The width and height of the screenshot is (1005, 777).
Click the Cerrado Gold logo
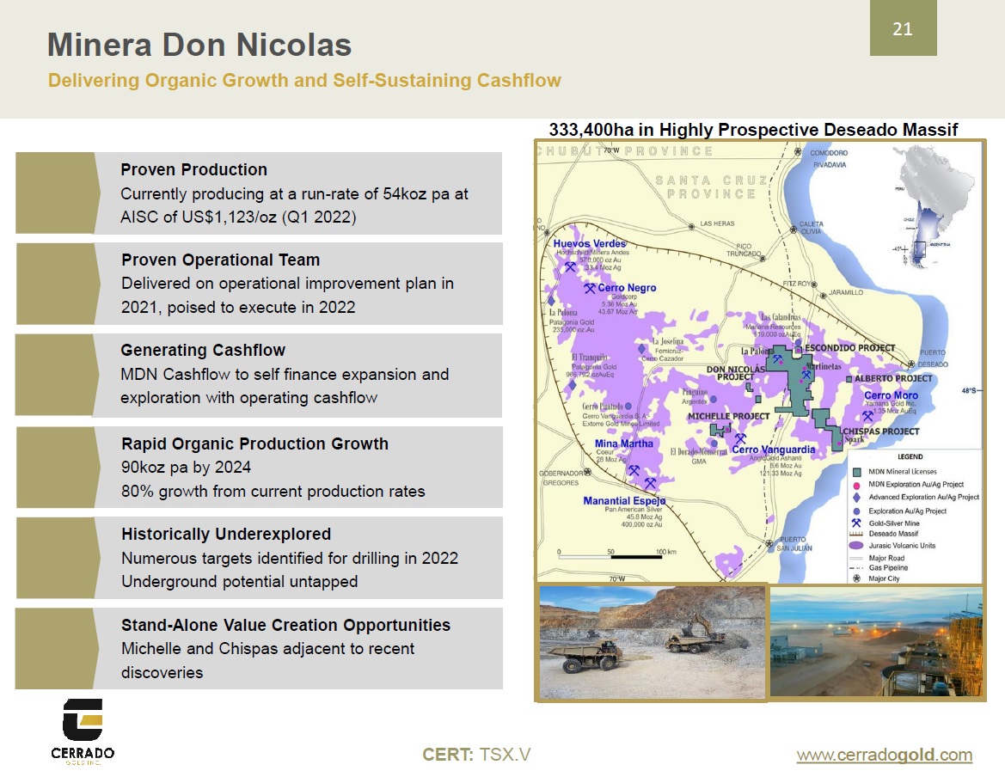(x=83, y=731)
